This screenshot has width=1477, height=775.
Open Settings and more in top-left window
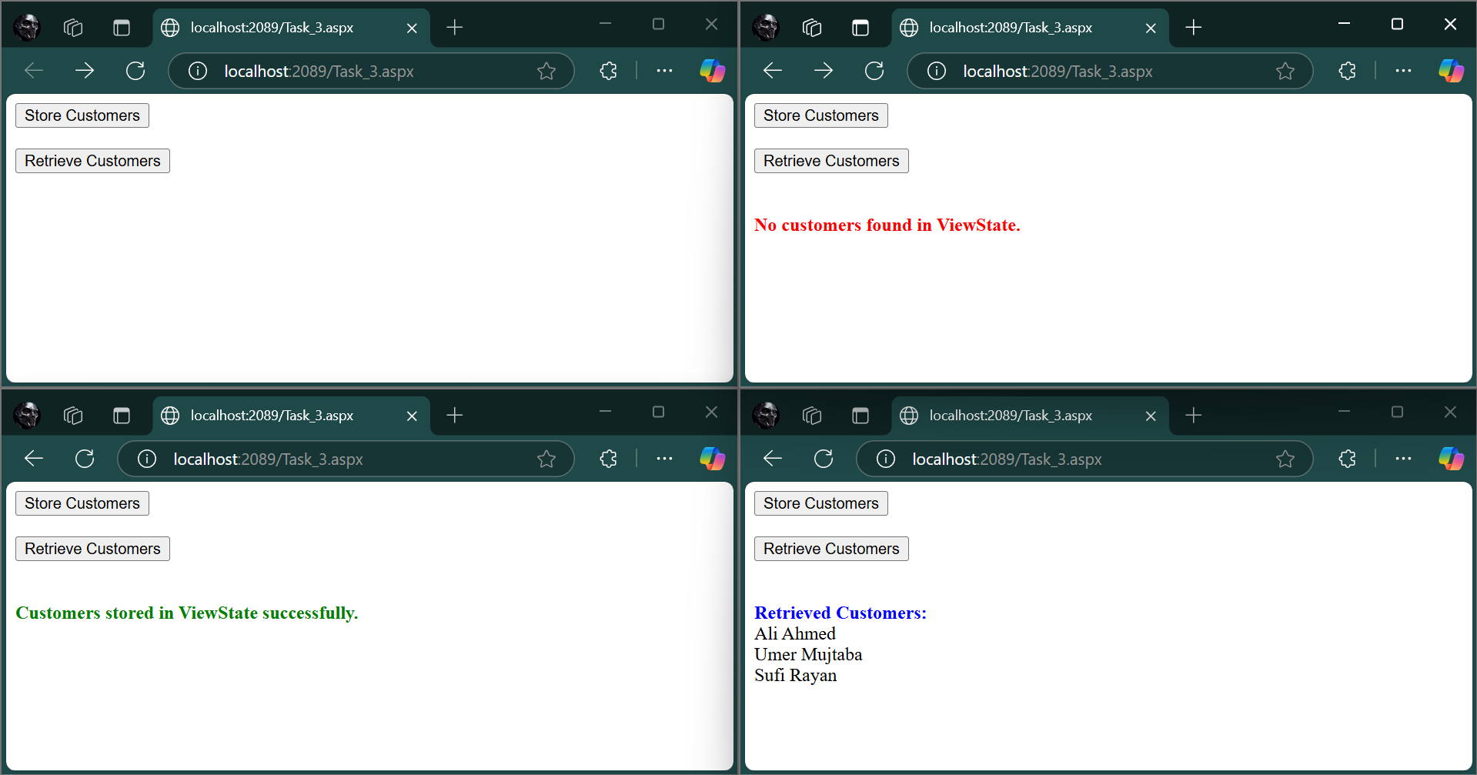pyautogui.click(x=665, y=71)
